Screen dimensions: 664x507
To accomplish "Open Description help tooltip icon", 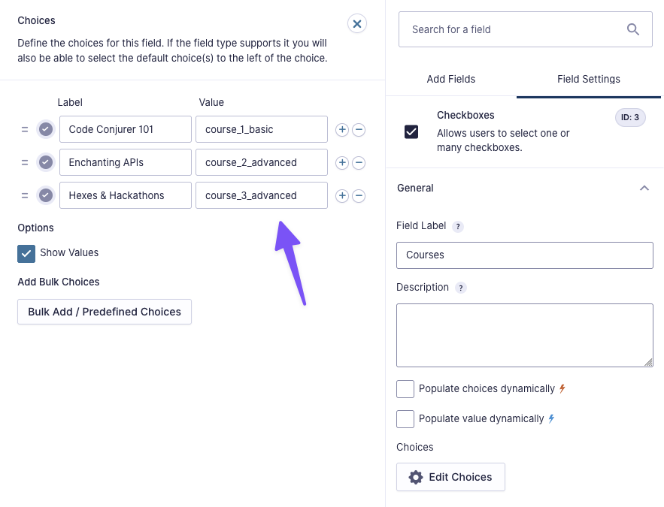I will click(x=461, y=288).
